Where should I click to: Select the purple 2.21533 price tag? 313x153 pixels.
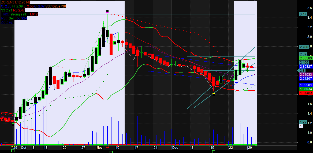tap(306, 74)
